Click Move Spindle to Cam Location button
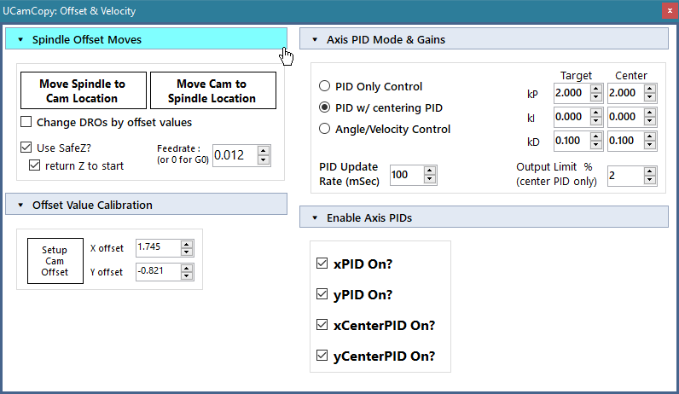Screen dimensions: 679x394 click(x=83, y=90)
